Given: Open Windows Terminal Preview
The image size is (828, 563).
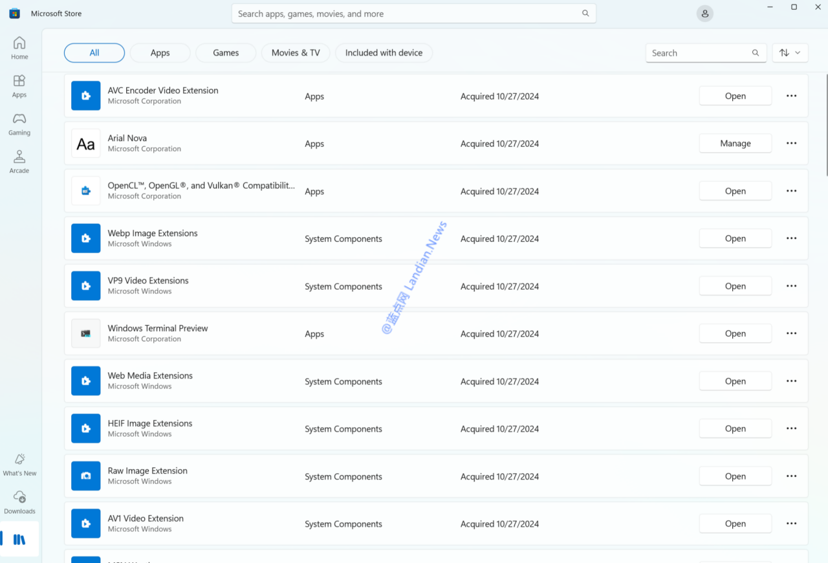Looking at the screenshot, I should point(735,333).
